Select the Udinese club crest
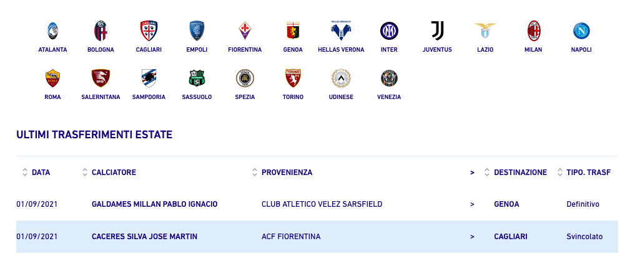635x256 pixels. pos(341,78)
